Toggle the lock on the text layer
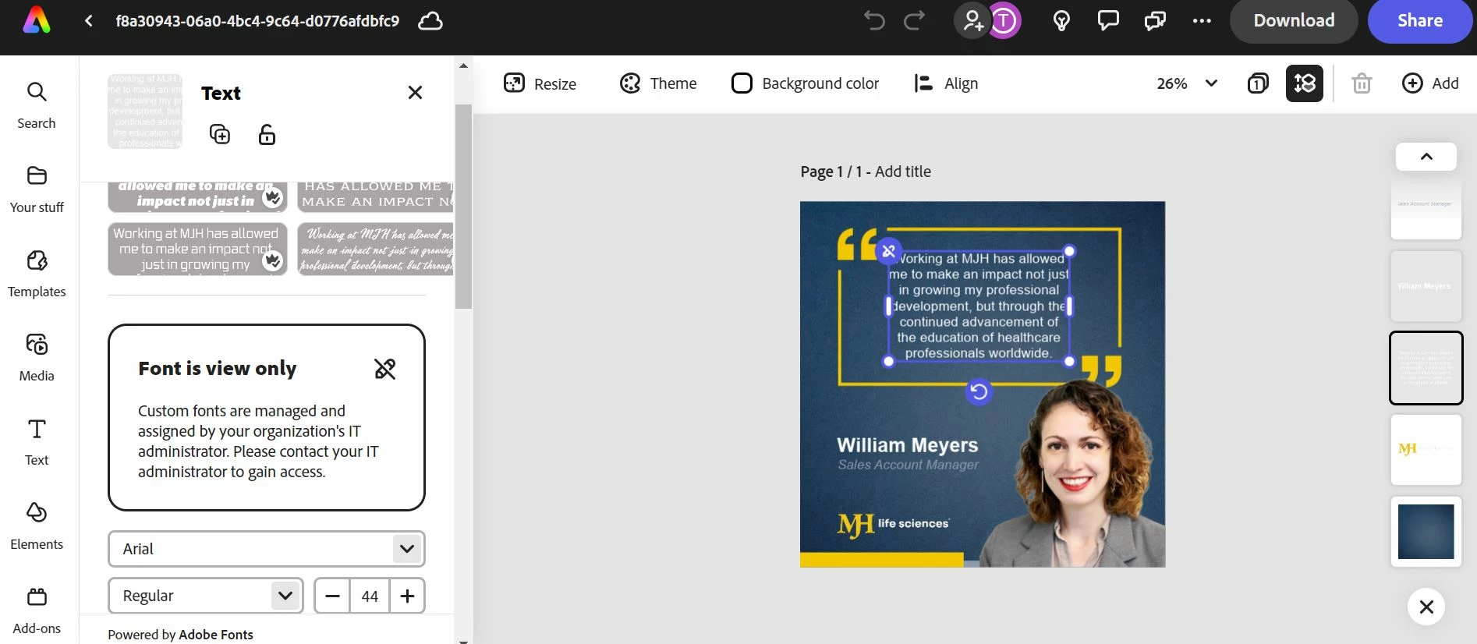The width and height of the screenshot is (1477, 644). (x=267, y=134)
